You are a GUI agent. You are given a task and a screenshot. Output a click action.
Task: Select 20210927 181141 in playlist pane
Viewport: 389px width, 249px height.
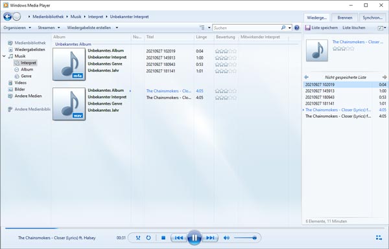346,103
